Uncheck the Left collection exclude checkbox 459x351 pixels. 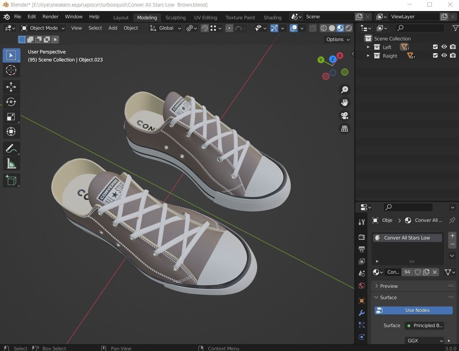435,47
